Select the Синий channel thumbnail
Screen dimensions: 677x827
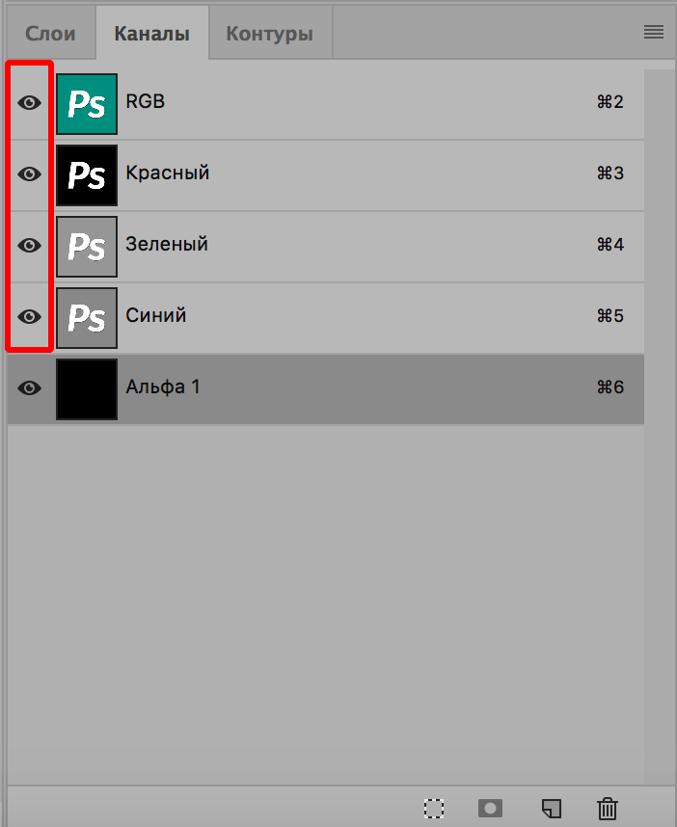pos(86,316)
